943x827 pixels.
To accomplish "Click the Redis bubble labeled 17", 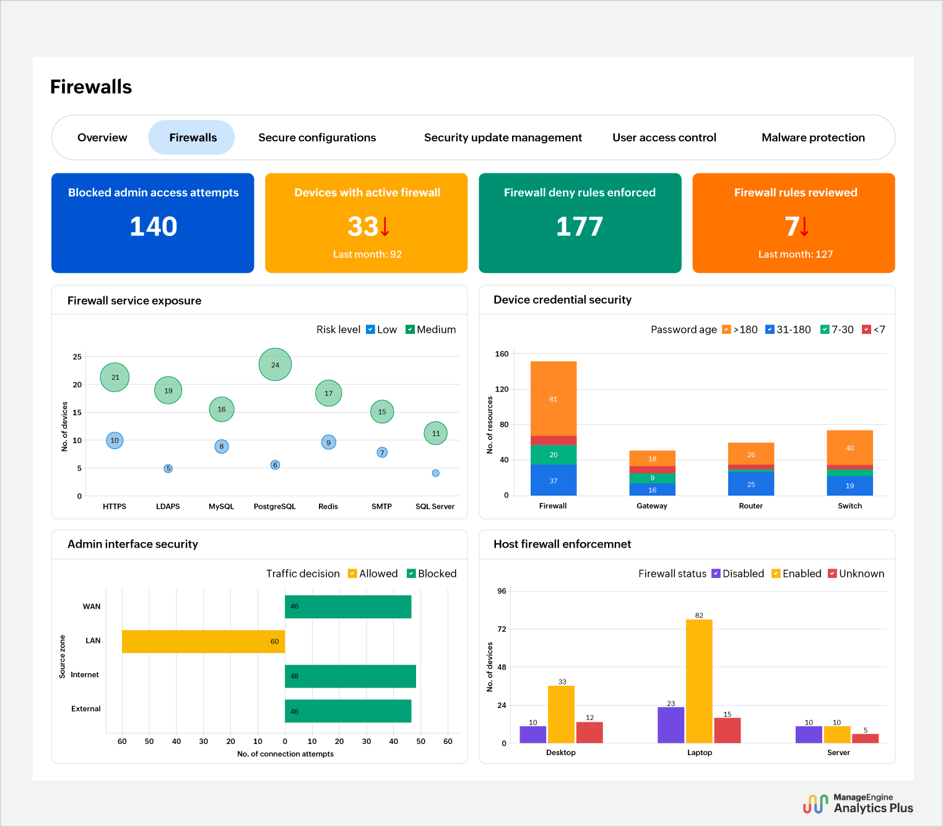I will 329,393.
